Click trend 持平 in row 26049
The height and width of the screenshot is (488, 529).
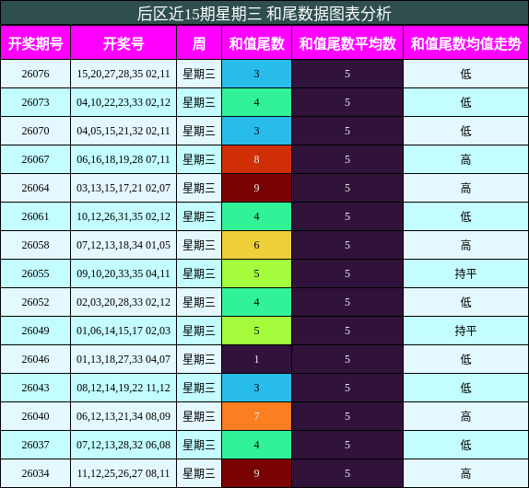466,331
